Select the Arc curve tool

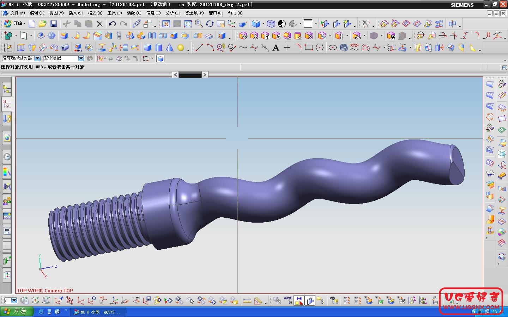(x=210, y=48)
